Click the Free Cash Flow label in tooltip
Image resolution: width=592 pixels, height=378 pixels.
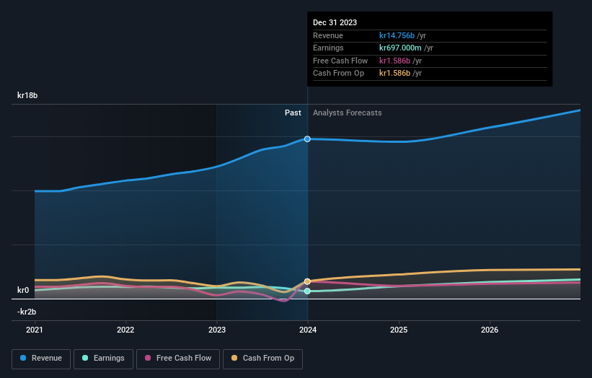(x=340, y=61)
